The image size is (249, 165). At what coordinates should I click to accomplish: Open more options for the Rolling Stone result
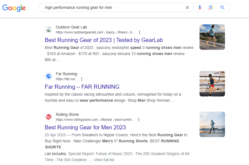(139, 120)
